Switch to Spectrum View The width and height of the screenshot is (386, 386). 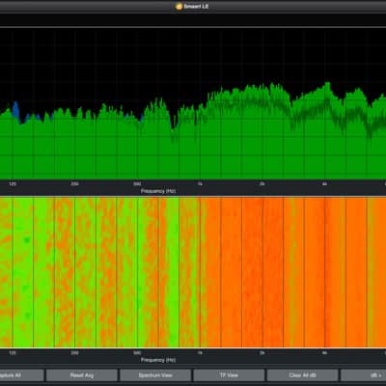[155, 375]
